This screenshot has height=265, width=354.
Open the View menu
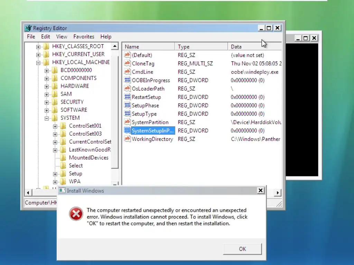(x=62, y=37)
